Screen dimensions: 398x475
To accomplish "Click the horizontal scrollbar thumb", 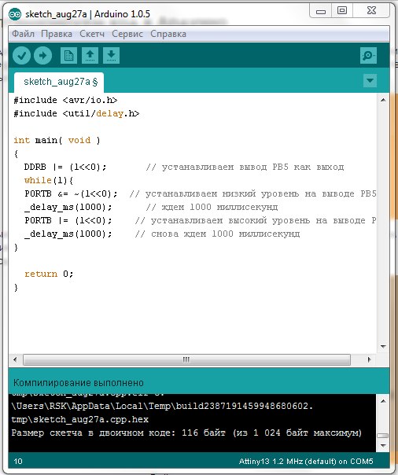I will click(186, 359).
